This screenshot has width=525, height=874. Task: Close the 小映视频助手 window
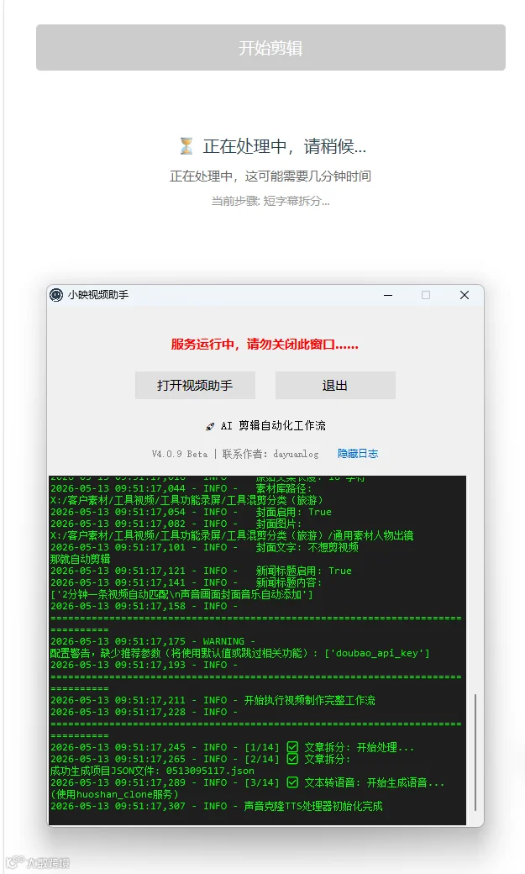(x=465, y=295)
